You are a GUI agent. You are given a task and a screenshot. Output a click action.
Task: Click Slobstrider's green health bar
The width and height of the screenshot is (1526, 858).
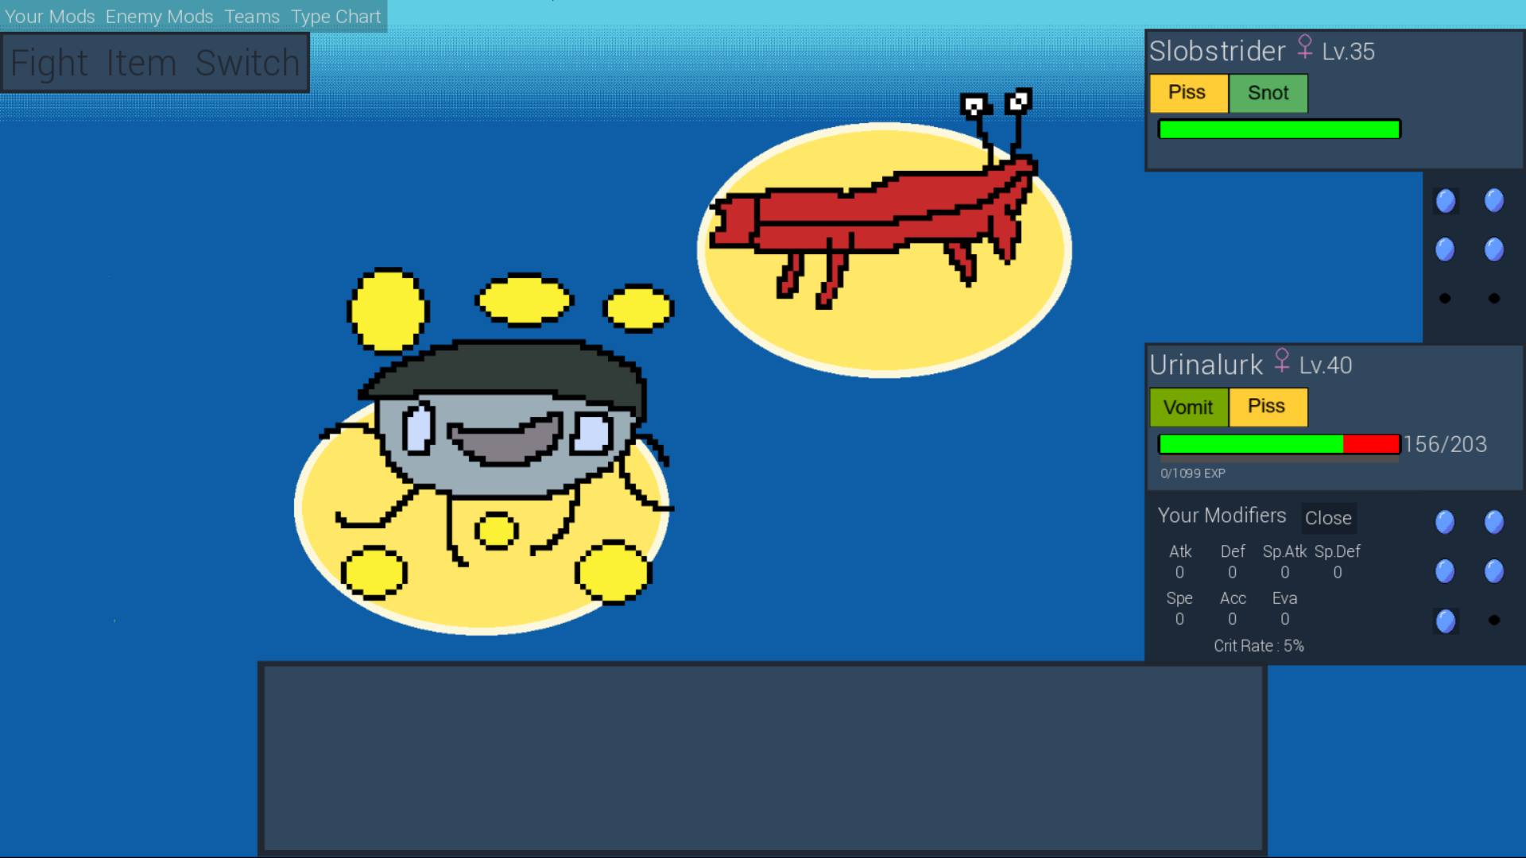click(1279, 129)
